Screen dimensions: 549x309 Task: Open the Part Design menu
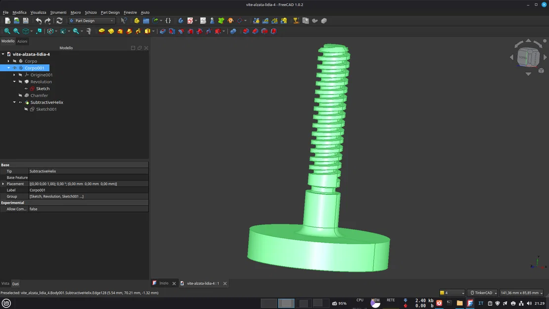point(110,12)
